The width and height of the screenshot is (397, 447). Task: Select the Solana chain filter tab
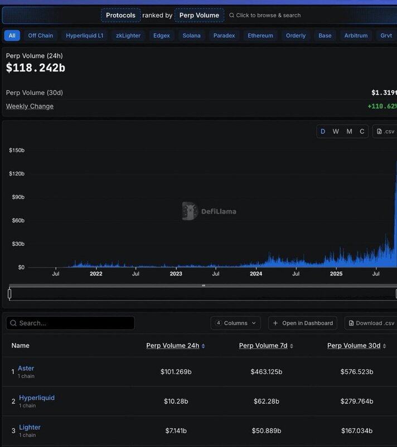click(x=191, y=36)
